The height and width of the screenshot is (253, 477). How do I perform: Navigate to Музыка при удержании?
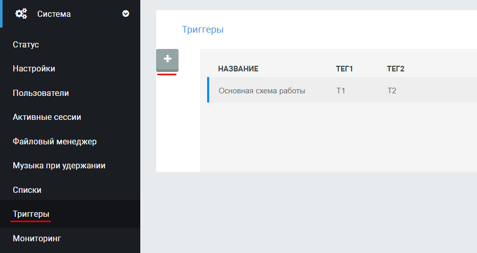coord(59,166)
